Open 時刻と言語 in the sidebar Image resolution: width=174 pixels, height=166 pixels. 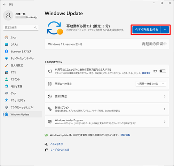[23, 86]
